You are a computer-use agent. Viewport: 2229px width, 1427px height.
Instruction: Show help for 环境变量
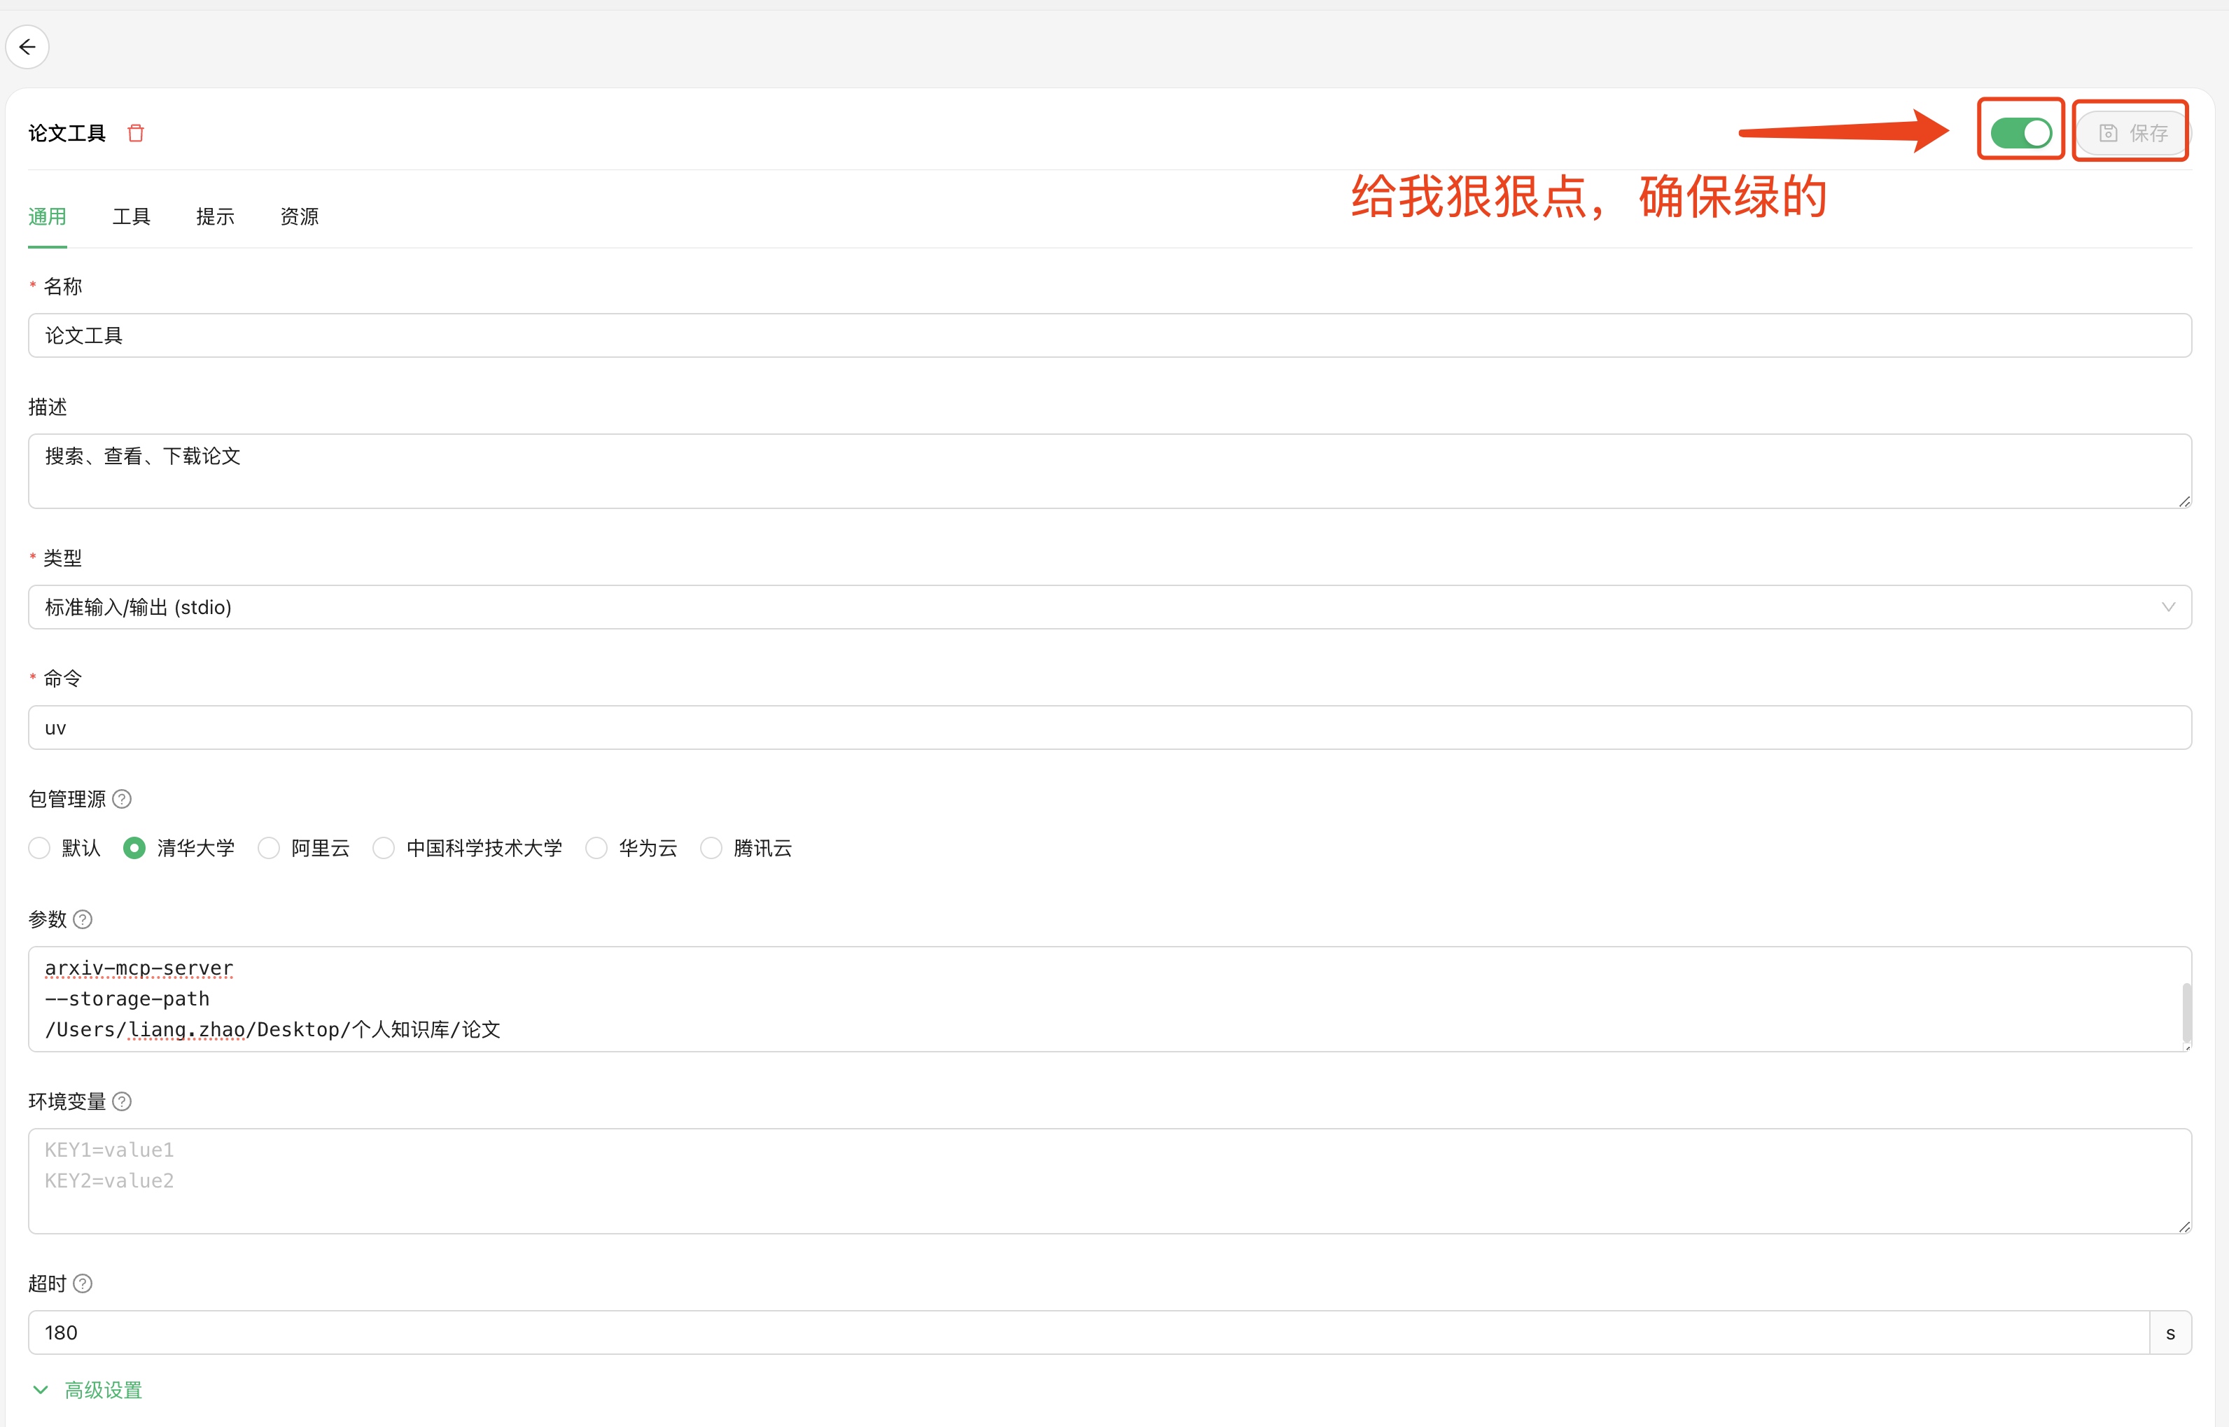pyautogui.click(x=121, y=1101)
